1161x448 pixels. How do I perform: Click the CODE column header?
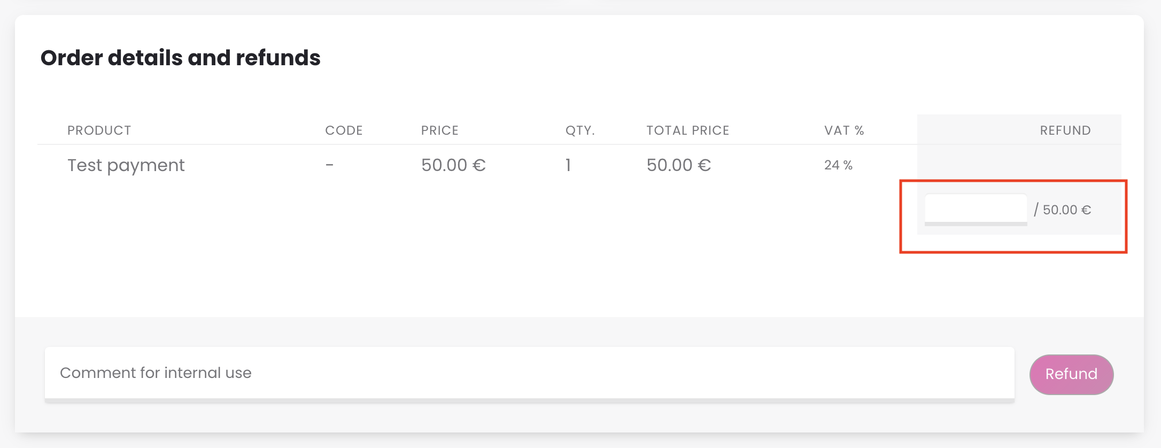[344, 130]
